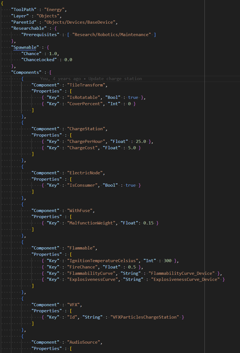
Task: Click the true value of "IsRotatable"
Action: [133, 97]
